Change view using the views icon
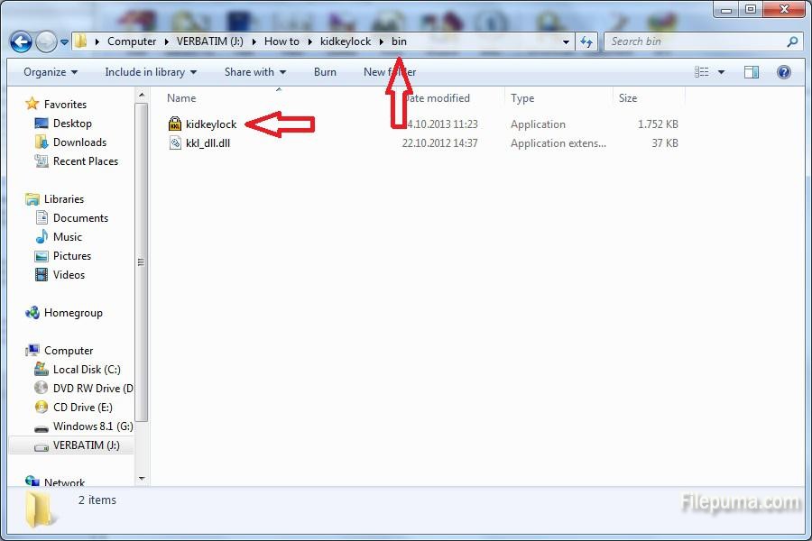This screenshot has height=541, width=812. tap(702, 72)
